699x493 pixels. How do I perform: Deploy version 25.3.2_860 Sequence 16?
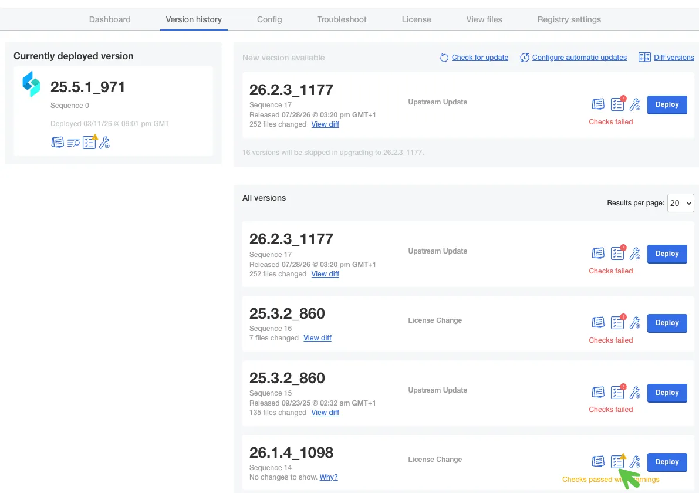667,323
